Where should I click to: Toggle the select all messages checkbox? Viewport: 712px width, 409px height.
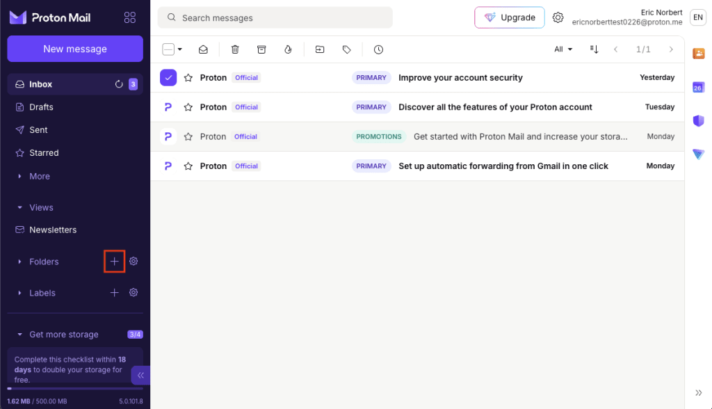(x=168, y=49)
